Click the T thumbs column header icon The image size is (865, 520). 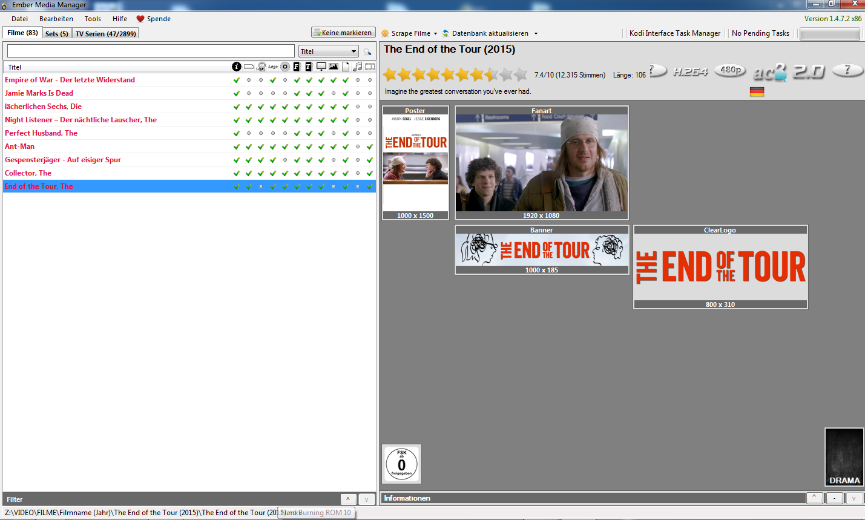click(309, 67)
